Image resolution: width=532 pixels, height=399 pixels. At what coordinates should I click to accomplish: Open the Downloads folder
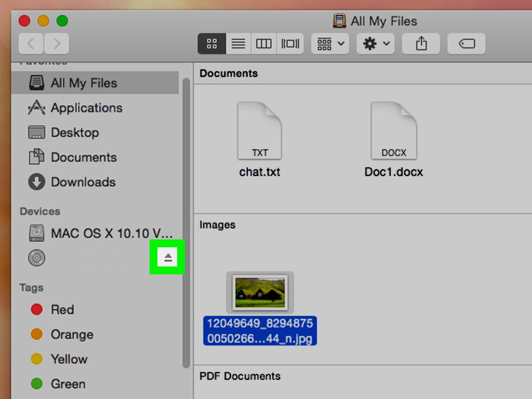(83, 182)
